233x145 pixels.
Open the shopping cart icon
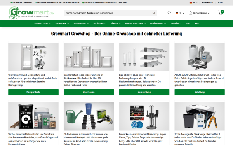click(x=221, y=13)
